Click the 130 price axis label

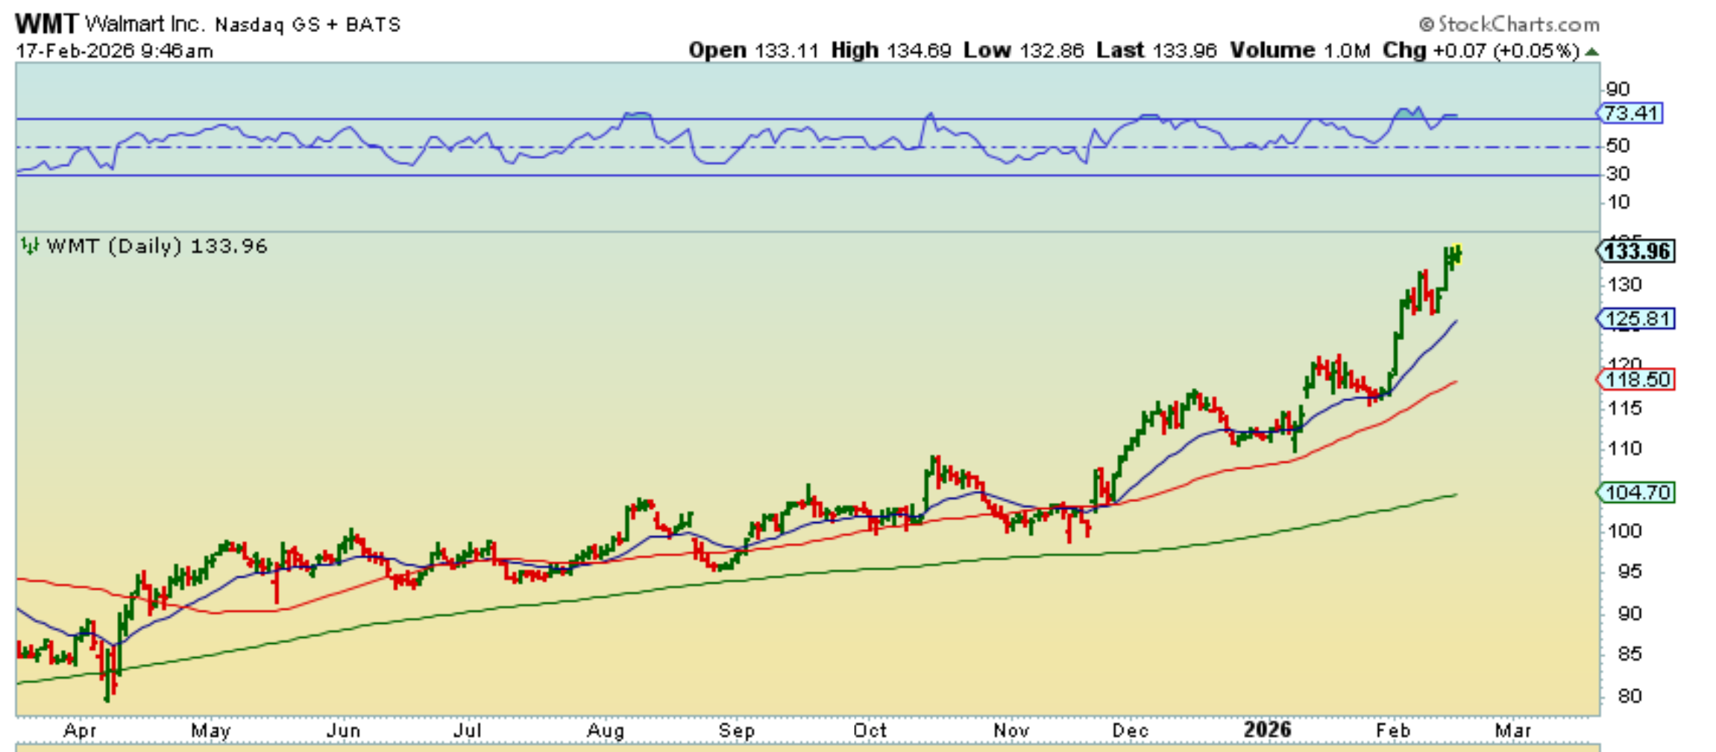point(1624,285)
